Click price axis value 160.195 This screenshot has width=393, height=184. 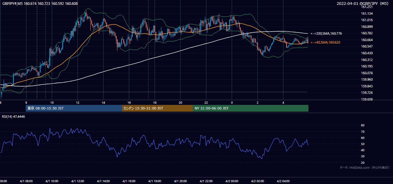[367, 66]
